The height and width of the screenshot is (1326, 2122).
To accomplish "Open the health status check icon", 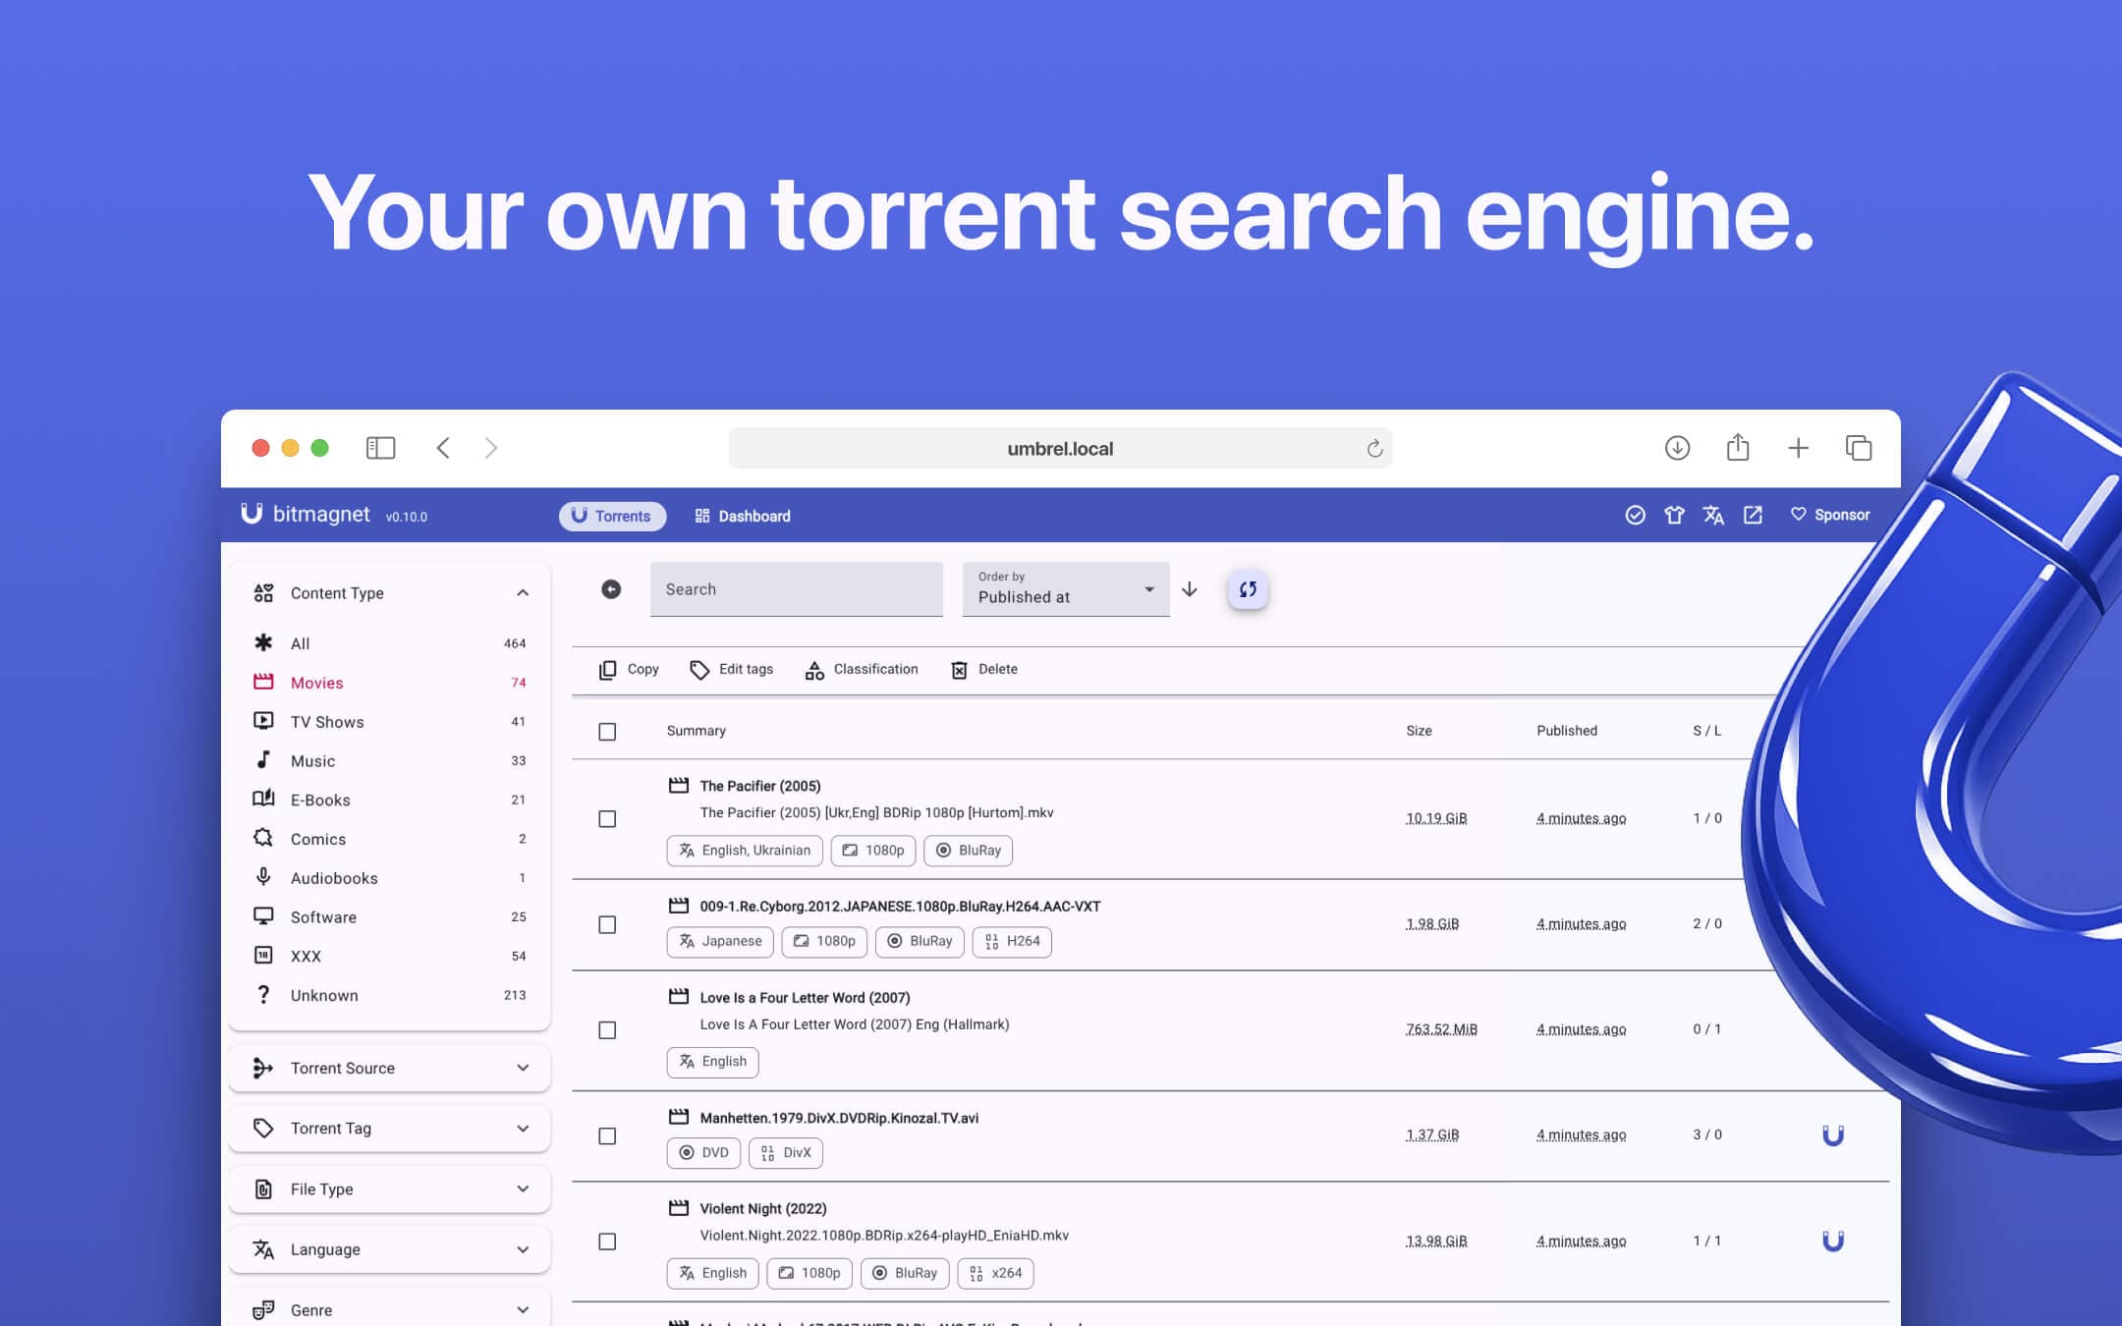I will (1635, 515).
